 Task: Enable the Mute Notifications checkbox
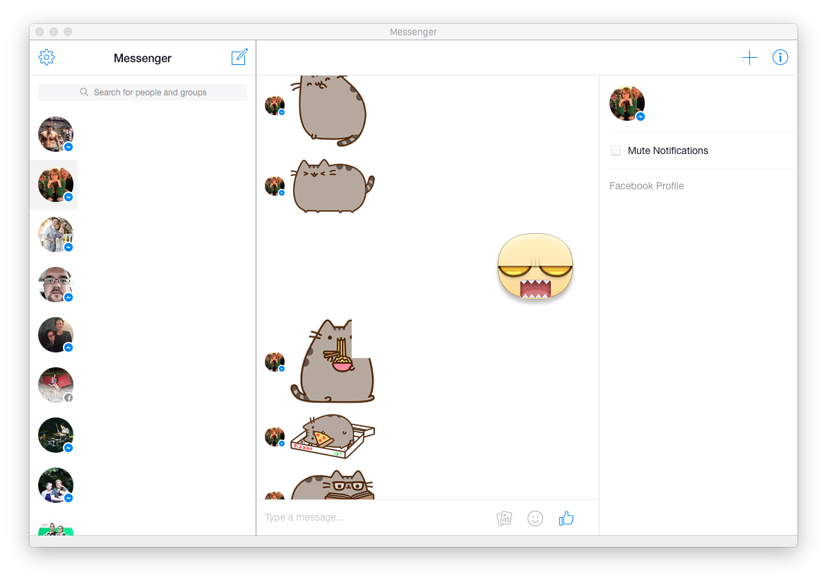coord(616,150)
